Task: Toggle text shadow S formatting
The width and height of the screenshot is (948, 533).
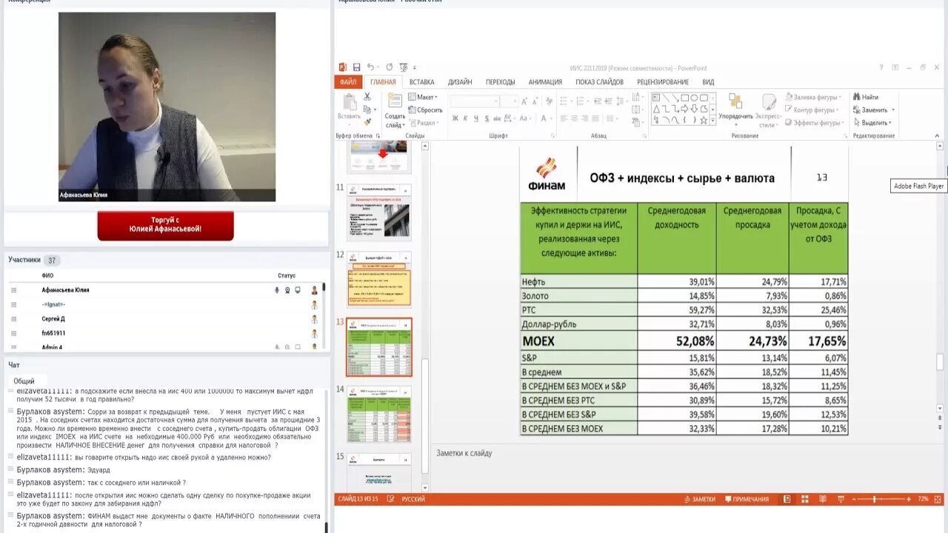Action: click(x=487, y=118)
